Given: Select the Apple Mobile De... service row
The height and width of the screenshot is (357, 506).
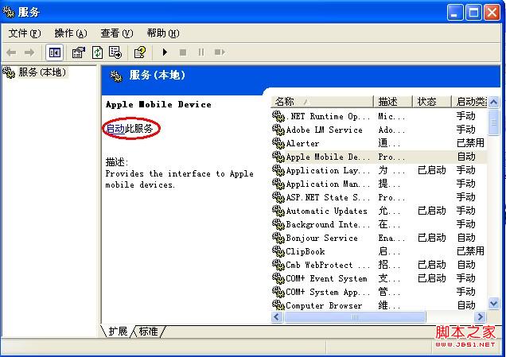Looking at the screenshot, I should point(379,157).
